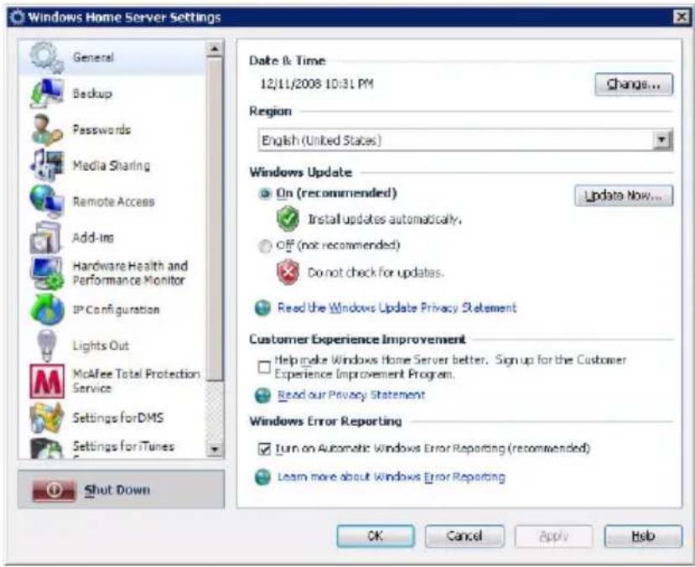
Task: Click the date text 12/11/2008 10:31 PM
Action: [316, 84]
